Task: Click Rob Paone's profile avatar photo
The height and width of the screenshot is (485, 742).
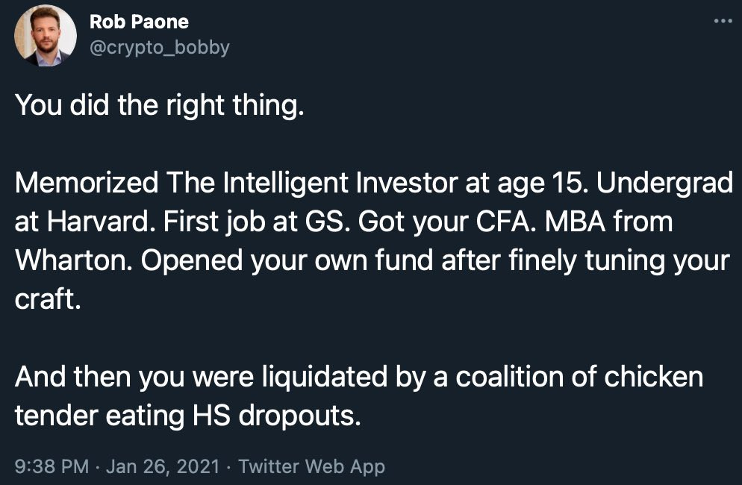Action: pyautogui.click(x=46, y=36)
